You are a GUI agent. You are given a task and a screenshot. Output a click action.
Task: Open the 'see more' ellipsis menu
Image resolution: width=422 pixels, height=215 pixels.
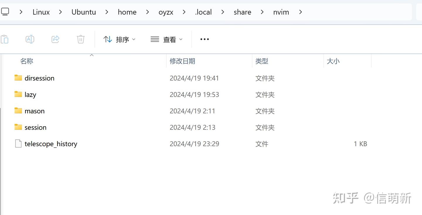(204, 39)
